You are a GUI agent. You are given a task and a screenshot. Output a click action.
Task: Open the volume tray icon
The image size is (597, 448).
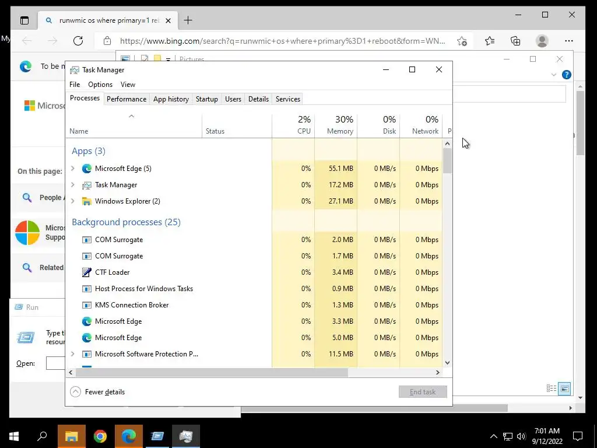tap(521, 436)
